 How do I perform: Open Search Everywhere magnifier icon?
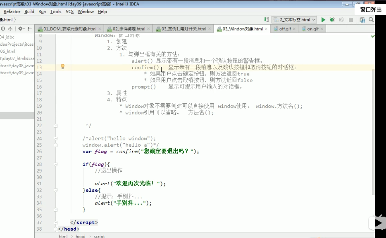[x=371, y=20]
